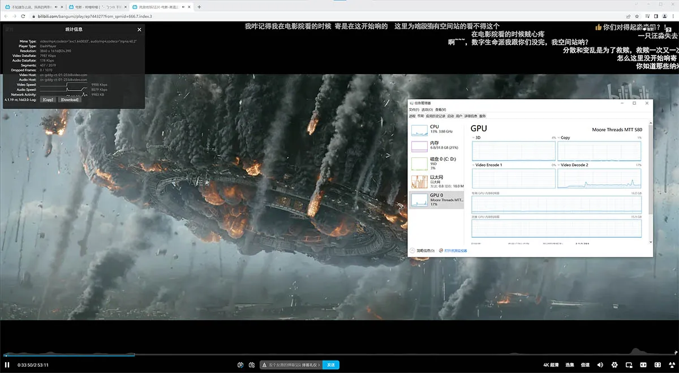The width and height of the screenshot is (679, 373).
Task: Click the thumbs-up icon in danmaku overlay
Action: tap(599, 27)
